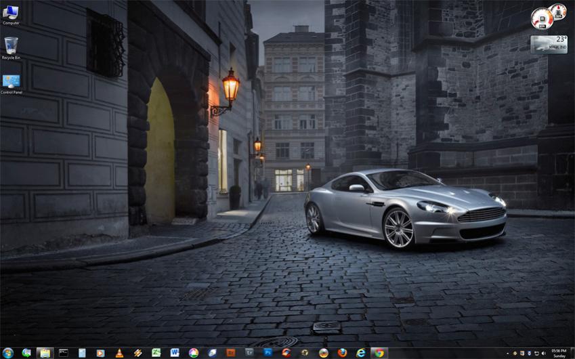
Task: Open Microsoft Excel from the taskbar
Action: point(156,353)
